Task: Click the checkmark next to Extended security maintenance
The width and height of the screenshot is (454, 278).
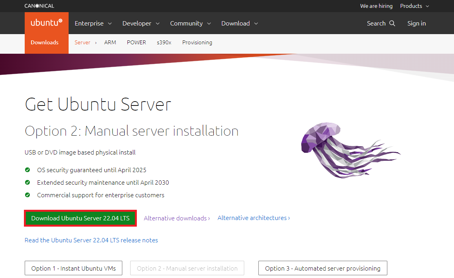Action: 27,182
